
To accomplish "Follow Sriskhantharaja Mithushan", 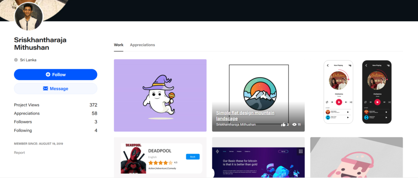I will click(x=56, y=75).
